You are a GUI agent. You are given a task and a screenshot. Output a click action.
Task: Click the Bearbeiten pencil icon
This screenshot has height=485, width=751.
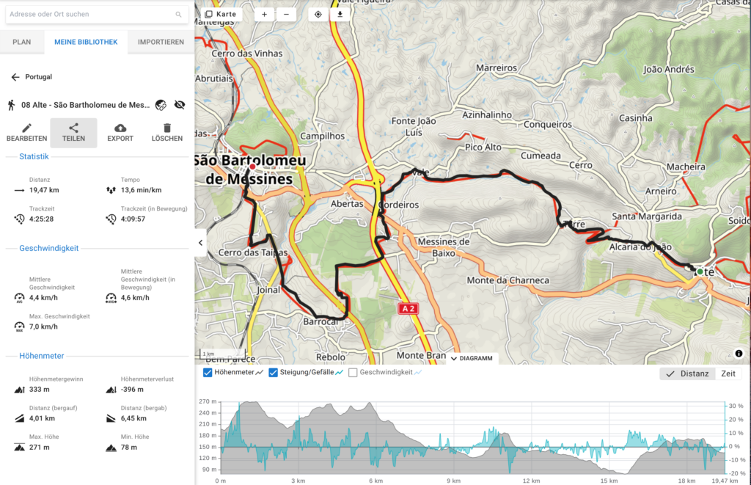click(x=26, y=128)
